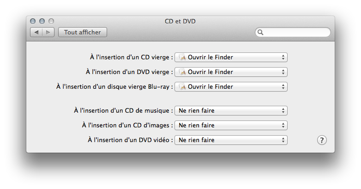Show all preferences with Tout afficher

pyautogui.click(x=83, y=32)
